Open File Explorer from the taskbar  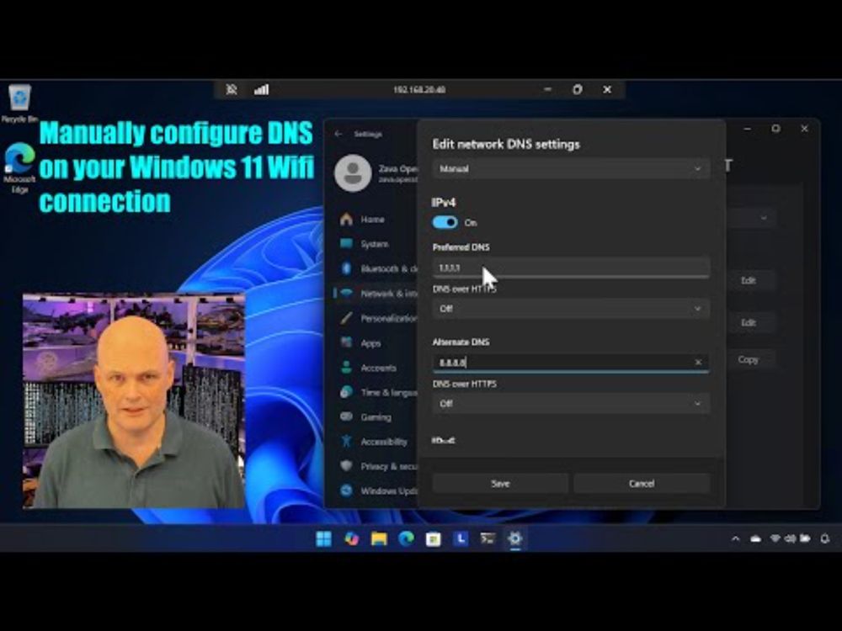tap(379, 538)
